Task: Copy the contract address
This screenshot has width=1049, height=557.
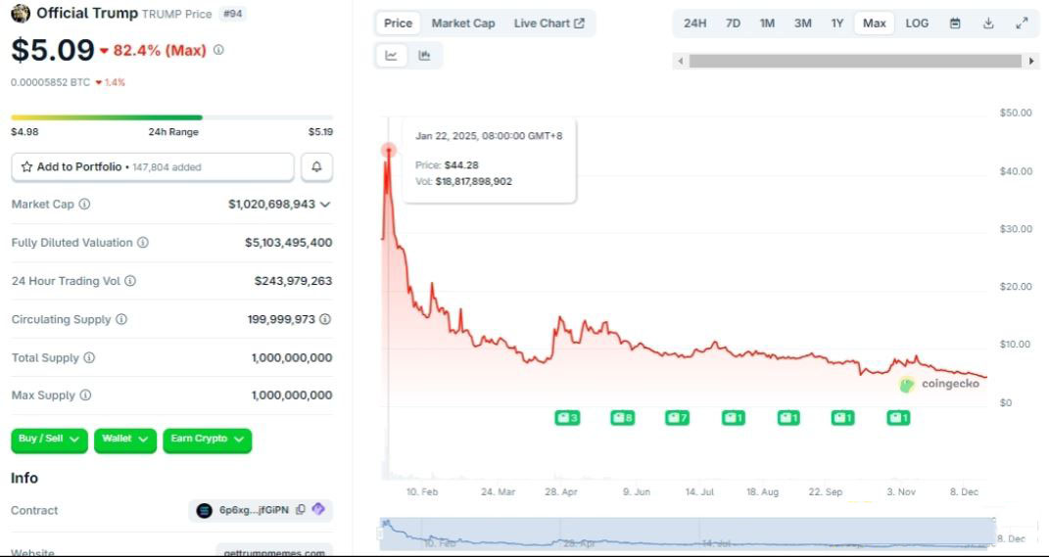Action: point(301,510)
